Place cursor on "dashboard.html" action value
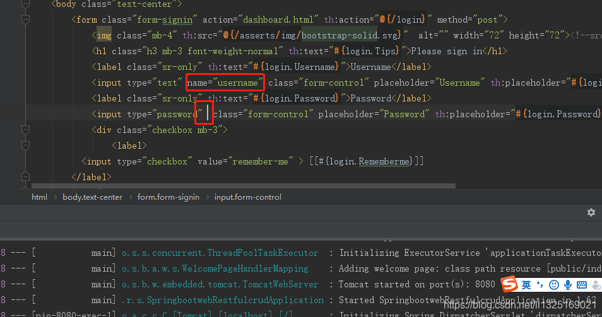This screenshot has height=317, width=602. [x=278, y=20]
